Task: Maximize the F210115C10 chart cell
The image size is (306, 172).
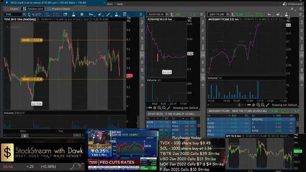Action: (x=189, y=19)
